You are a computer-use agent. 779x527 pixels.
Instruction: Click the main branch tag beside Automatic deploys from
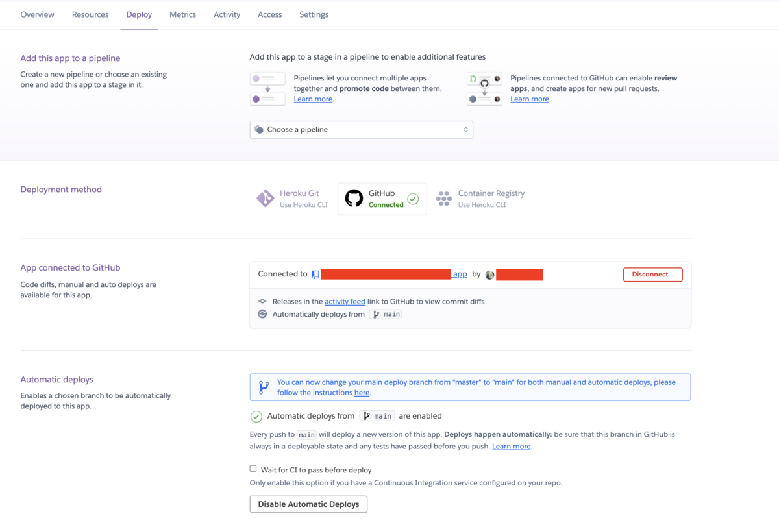pyautogui.click(x=377, y=416)
